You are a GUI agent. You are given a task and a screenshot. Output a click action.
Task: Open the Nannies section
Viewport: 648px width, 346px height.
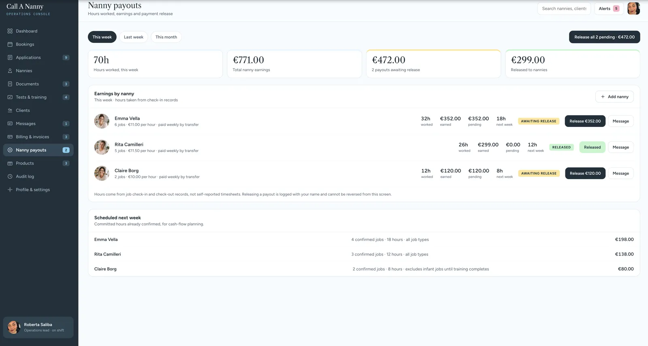[38, 71]
